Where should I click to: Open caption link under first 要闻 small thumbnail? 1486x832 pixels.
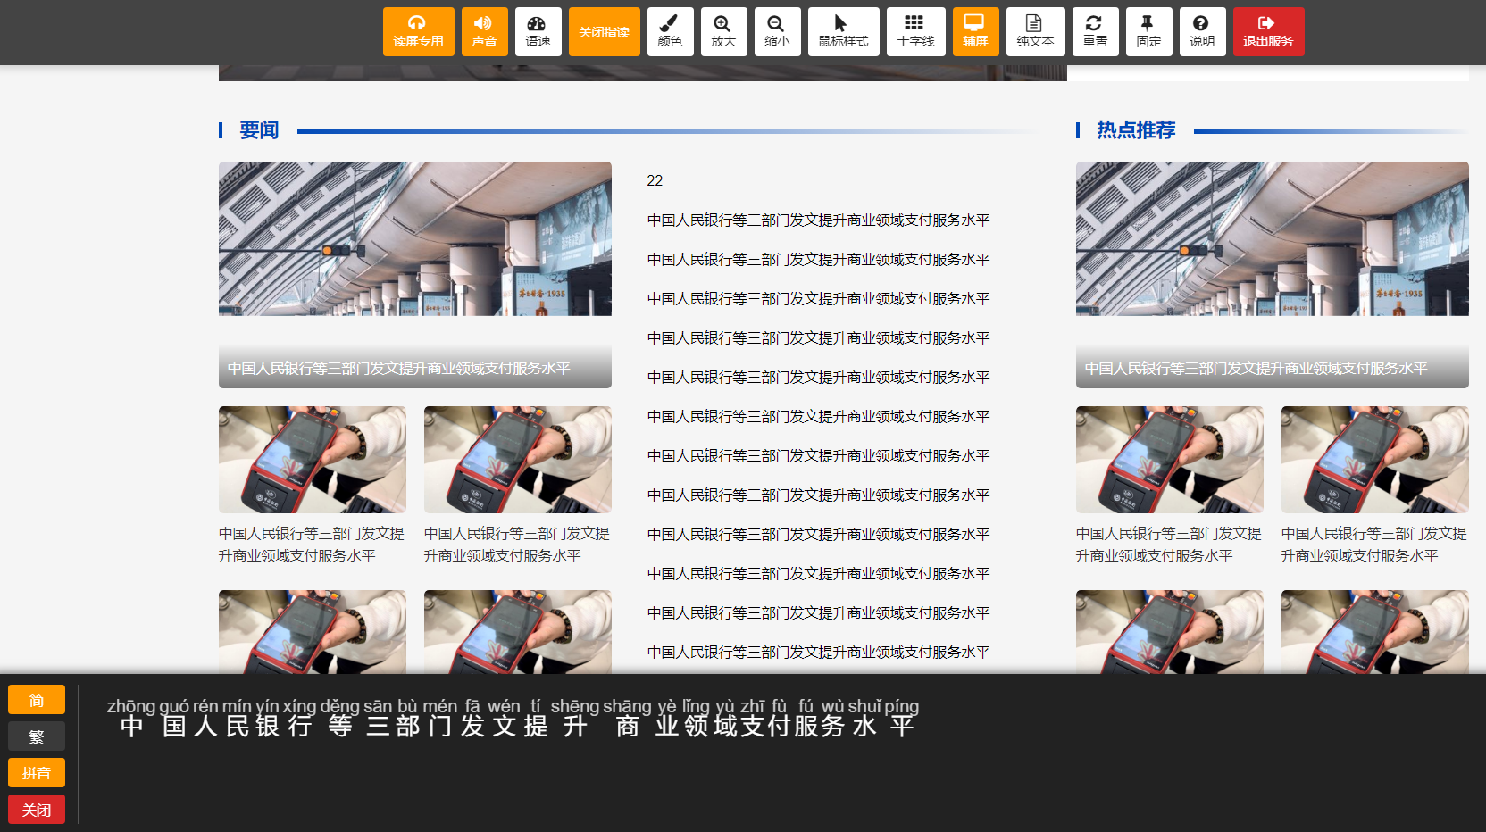coord(312,545)
